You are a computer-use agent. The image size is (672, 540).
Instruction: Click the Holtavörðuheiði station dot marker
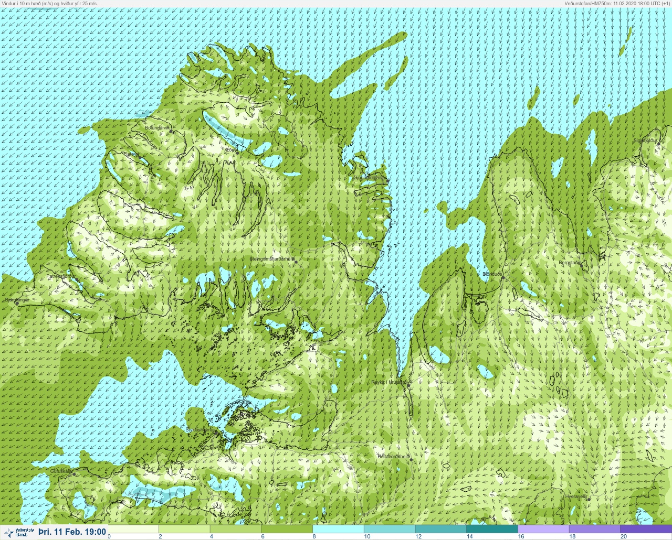point(411,460)
